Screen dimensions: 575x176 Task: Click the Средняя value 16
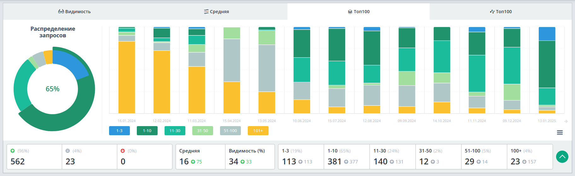tap(184, 162)
